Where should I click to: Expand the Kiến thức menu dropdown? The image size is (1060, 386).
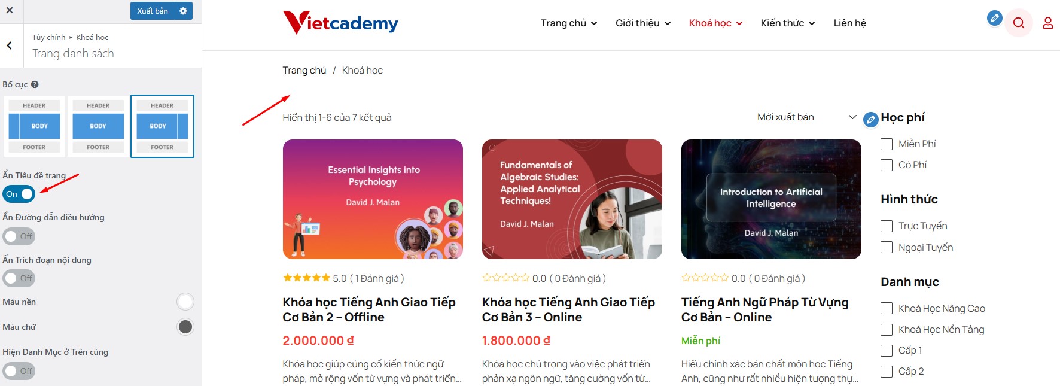click(788, 23)
